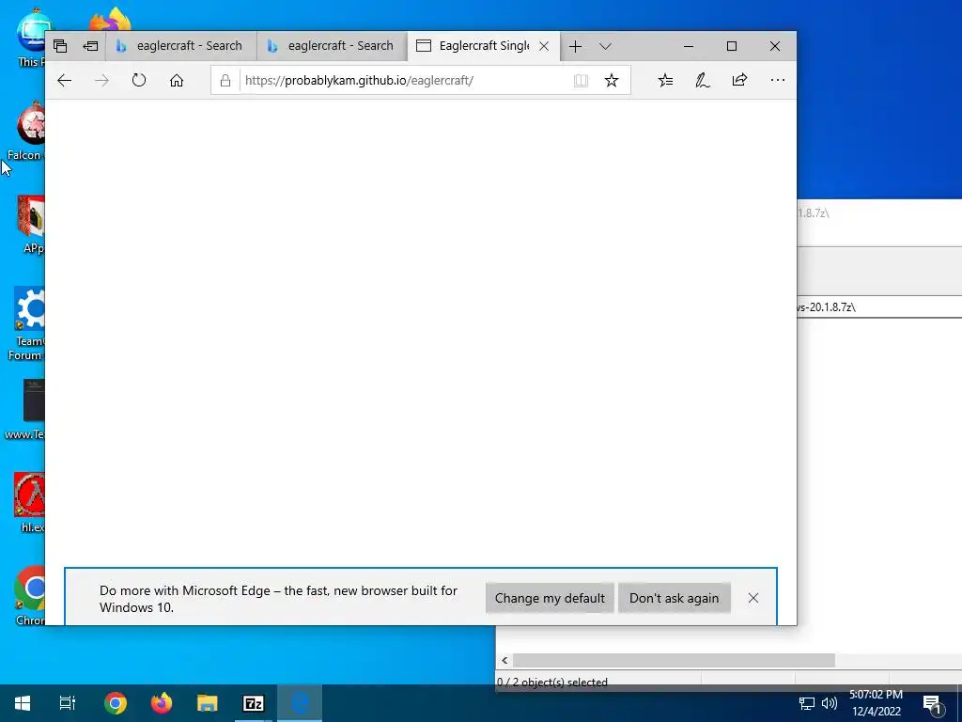
Task: Click Change my default button
Action: click(x=550, y=598)
